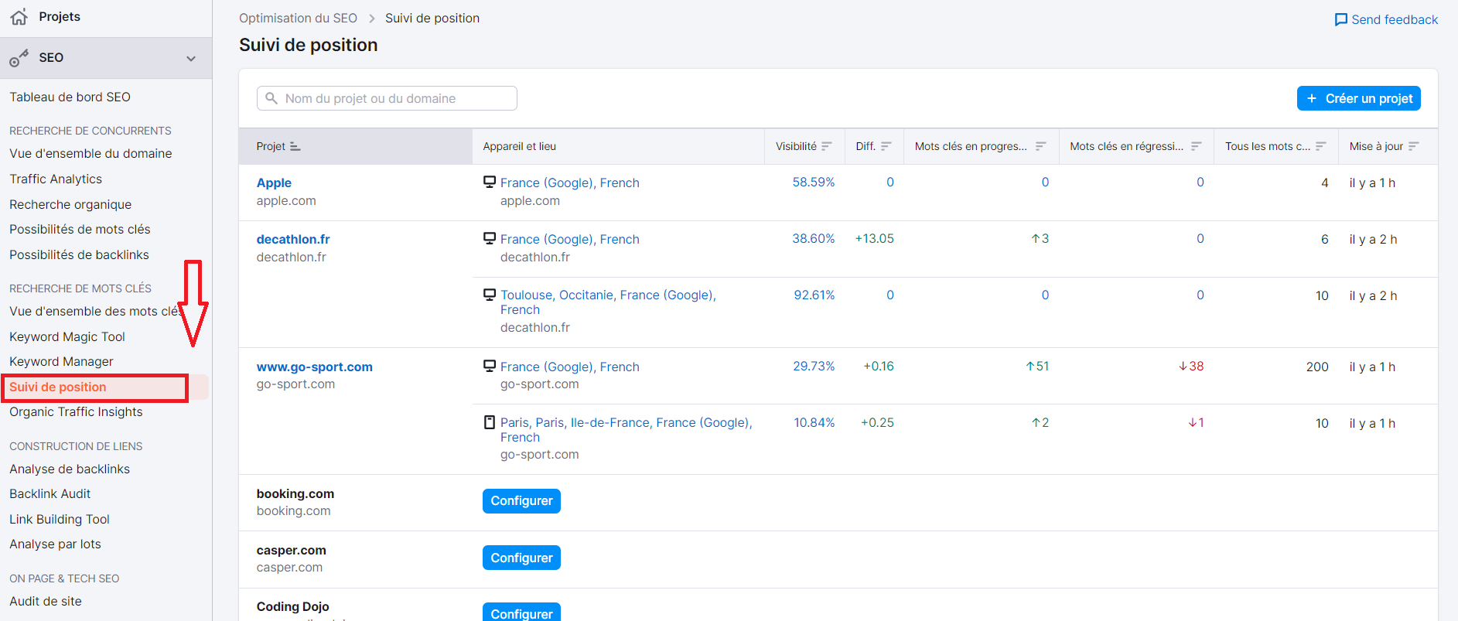1458x621 pixels.
Task: Click the +13.05 diff value
Action: point(874,238)
